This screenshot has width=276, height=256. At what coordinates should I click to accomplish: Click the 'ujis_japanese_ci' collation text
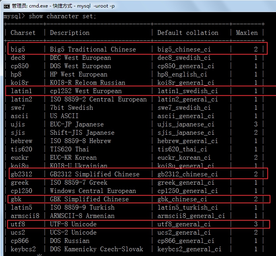186,124
